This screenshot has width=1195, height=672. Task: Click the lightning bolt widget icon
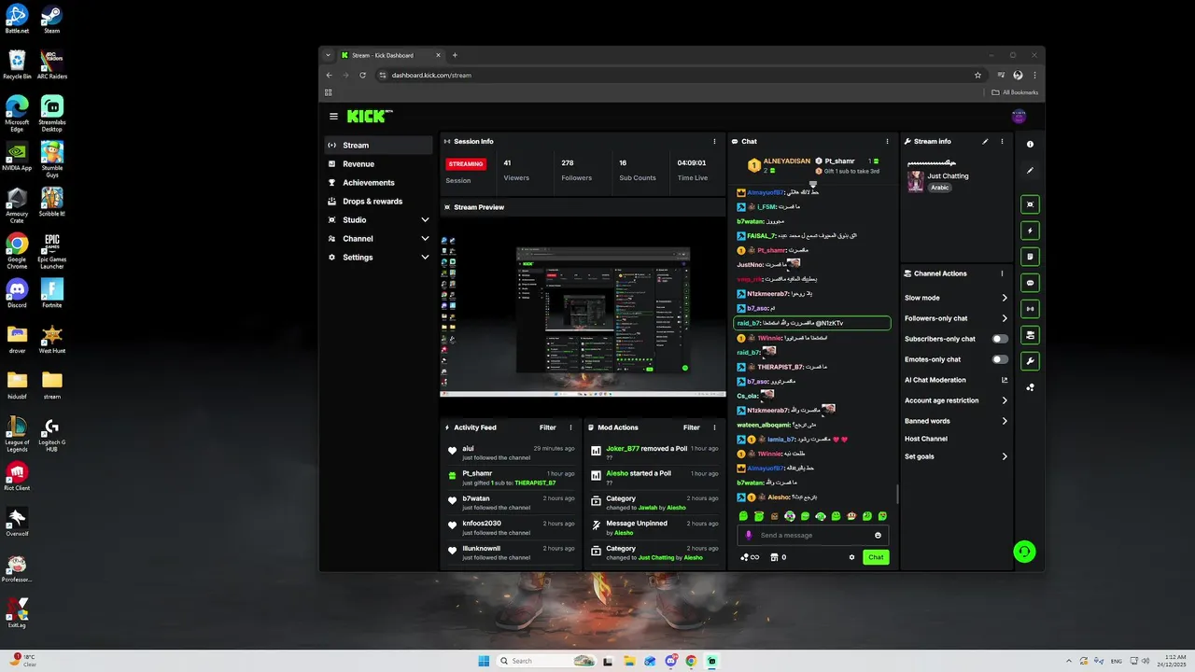1031,231
